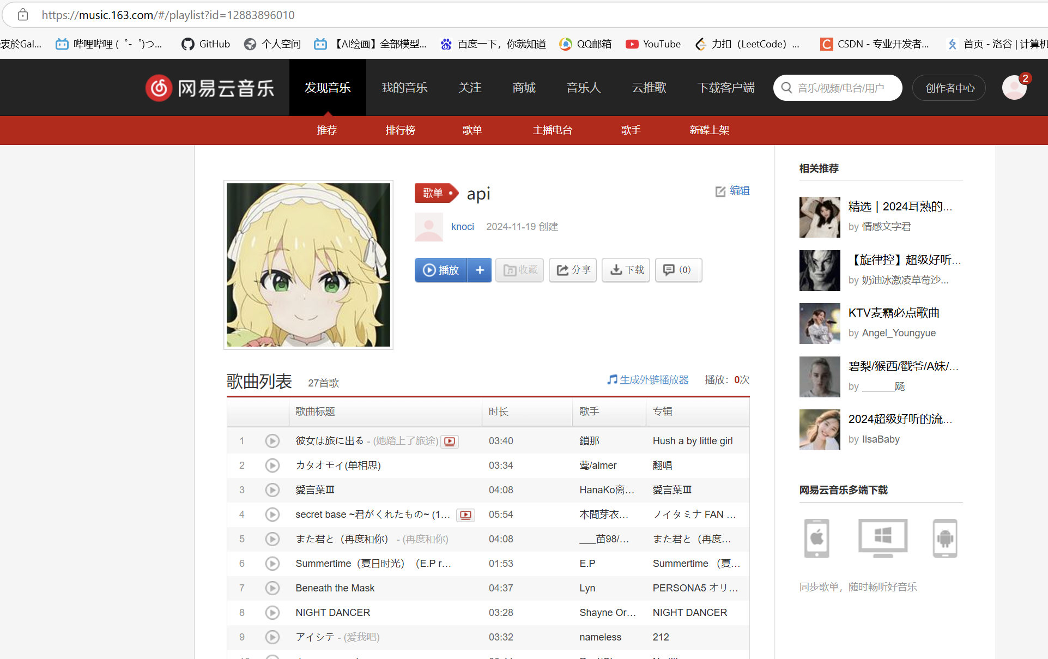This screenshot has height=659, width=1048.
Task: Click the knoci creator avatar thumbnail
Action: click(429, 227)
